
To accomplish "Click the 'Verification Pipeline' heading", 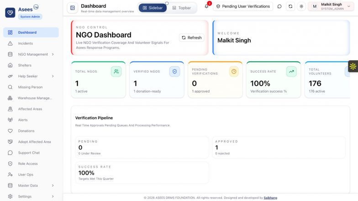I will [94, 118].
